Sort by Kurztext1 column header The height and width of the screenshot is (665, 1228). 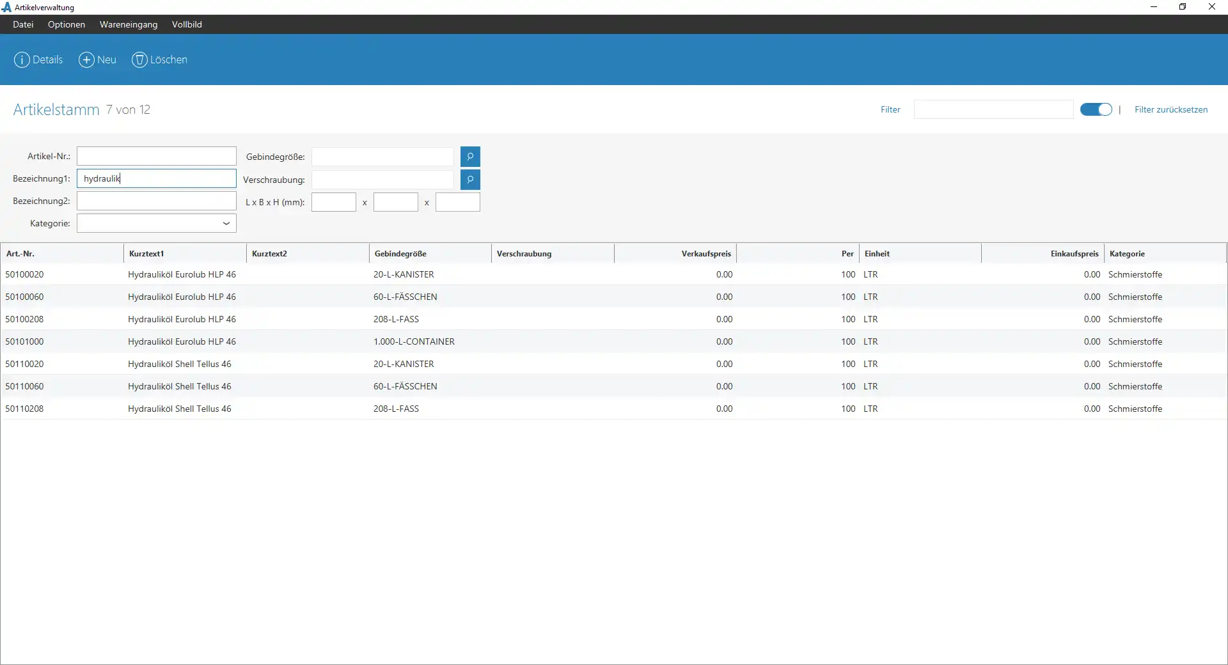pos(185,253)
